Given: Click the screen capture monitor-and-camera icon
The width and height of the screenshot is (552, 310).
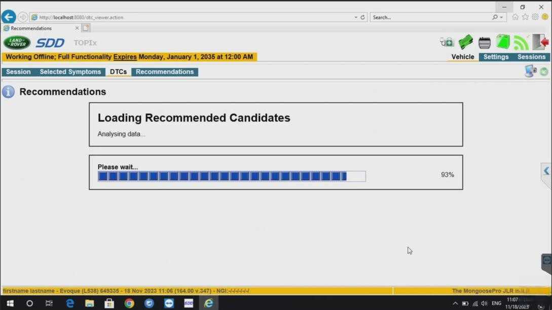Looking at the screenshot, I should pos(530,71).
